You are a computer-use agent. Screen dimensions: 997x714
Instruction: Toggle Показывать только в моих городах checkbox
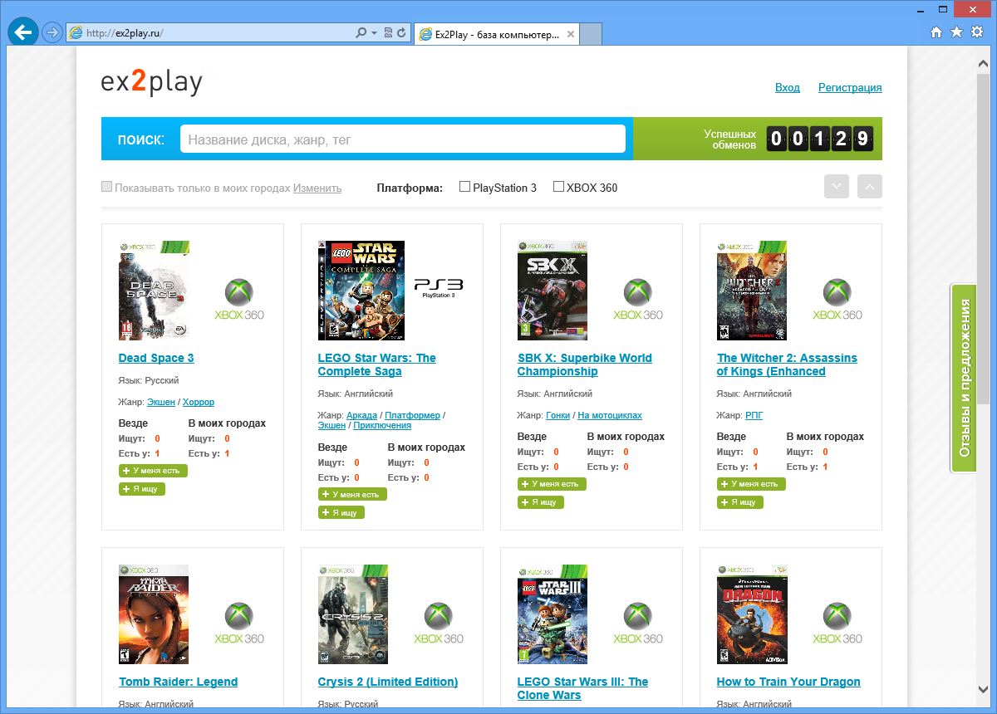pos(106,187)
